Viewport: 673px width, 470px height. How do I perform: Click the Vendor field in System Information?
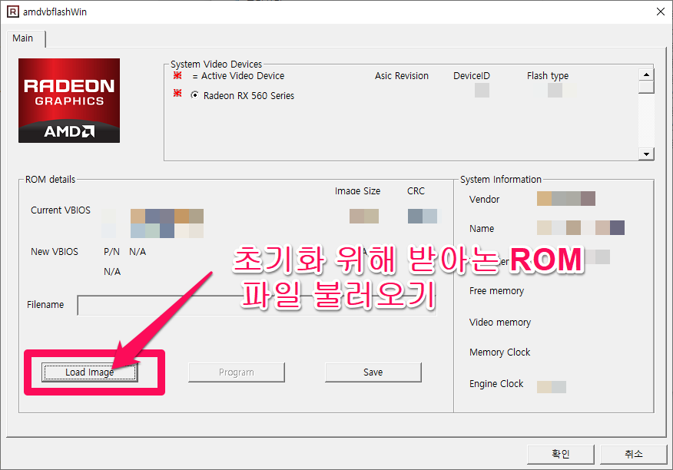click(565, 198)
